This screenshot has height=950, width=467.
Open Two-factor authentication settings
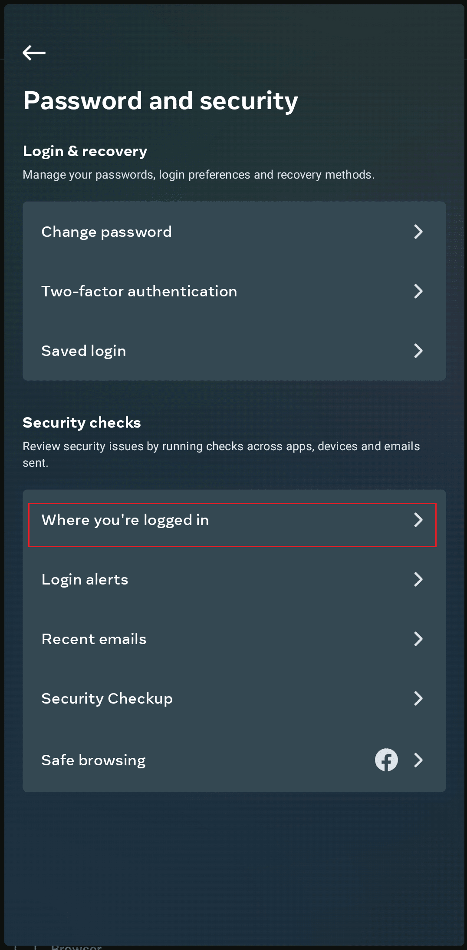234,291
